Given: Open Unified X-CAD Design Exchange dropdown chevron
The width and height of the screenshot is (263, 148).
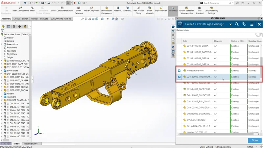Looking at the screenshot, I should 230,24.
